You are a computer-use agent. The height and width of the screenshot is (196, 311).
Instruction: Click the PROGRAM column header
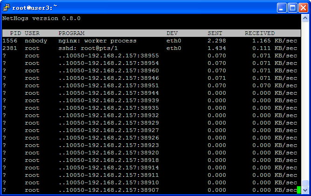click(71, 33)
